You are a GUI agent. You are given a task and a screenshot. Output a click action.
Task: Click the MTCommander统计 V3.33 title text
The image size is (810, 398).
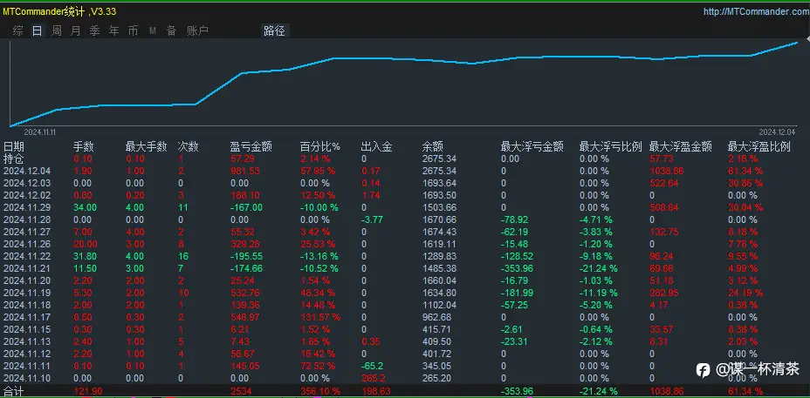click(60, 12)
